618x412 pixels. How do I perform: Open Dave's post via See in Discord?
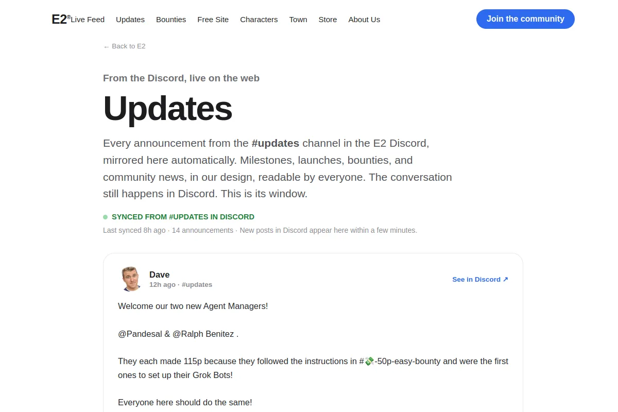(x=480, y=280)
